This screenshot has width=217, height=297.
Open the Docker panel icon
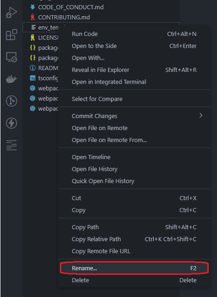[12, 79]
